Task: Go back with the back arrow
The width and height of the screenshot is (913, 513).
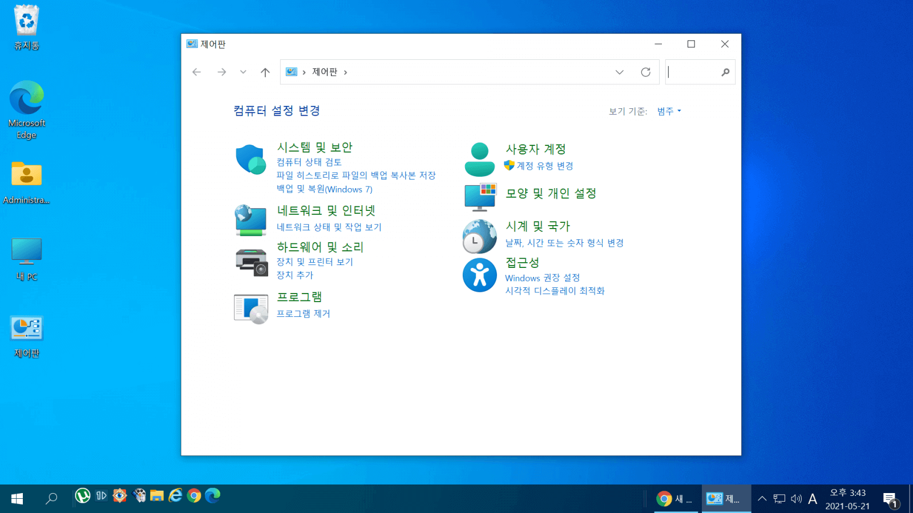Action: point(197,72)
